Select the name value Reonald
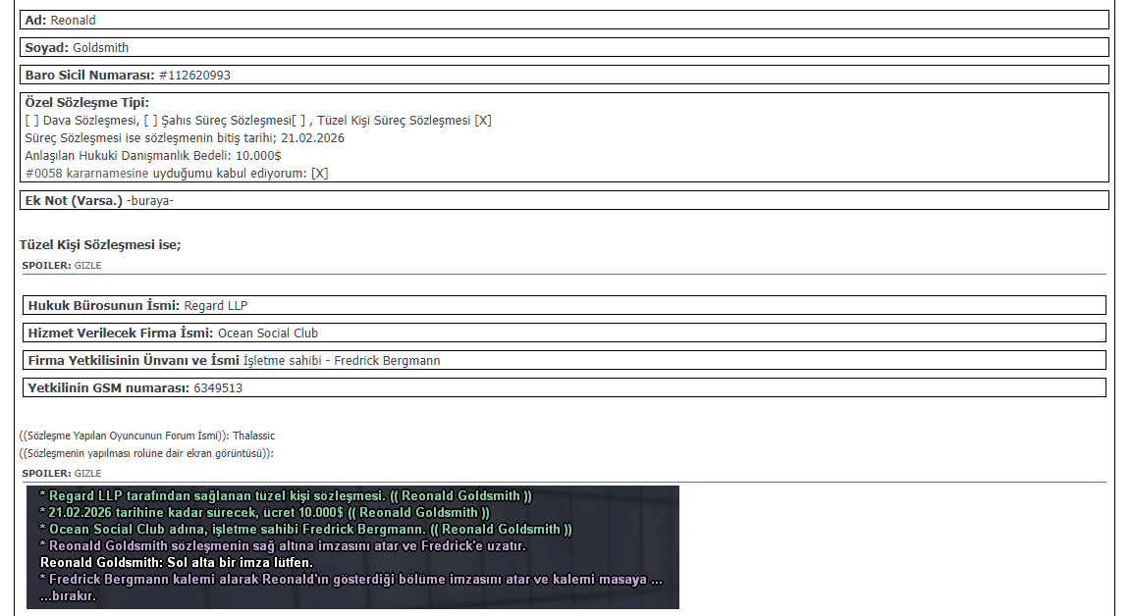 point(73,21)
